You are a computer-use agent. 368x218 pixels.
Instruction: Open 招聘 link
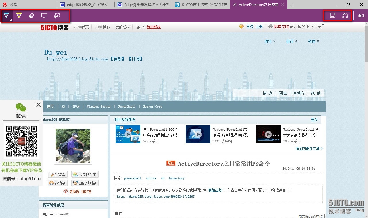[277, 26]
